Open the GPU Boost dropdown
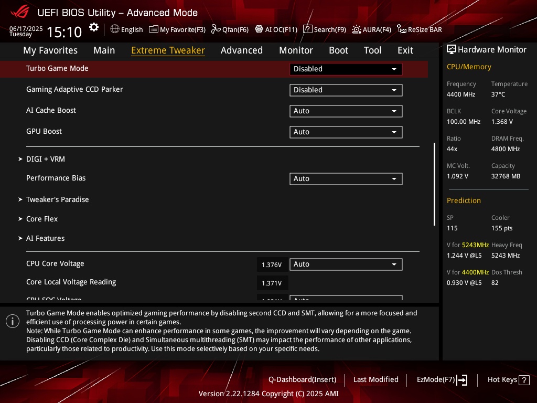This screenshot has height=403, width=537. pos(346,132)
